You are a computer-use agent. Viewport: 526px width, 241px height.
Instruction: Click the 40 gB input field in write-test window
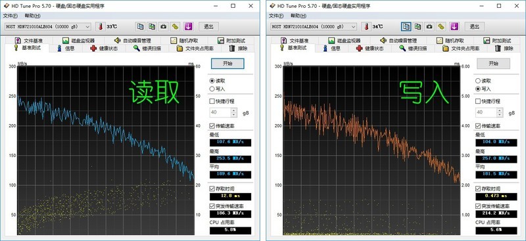click(487, 112)
